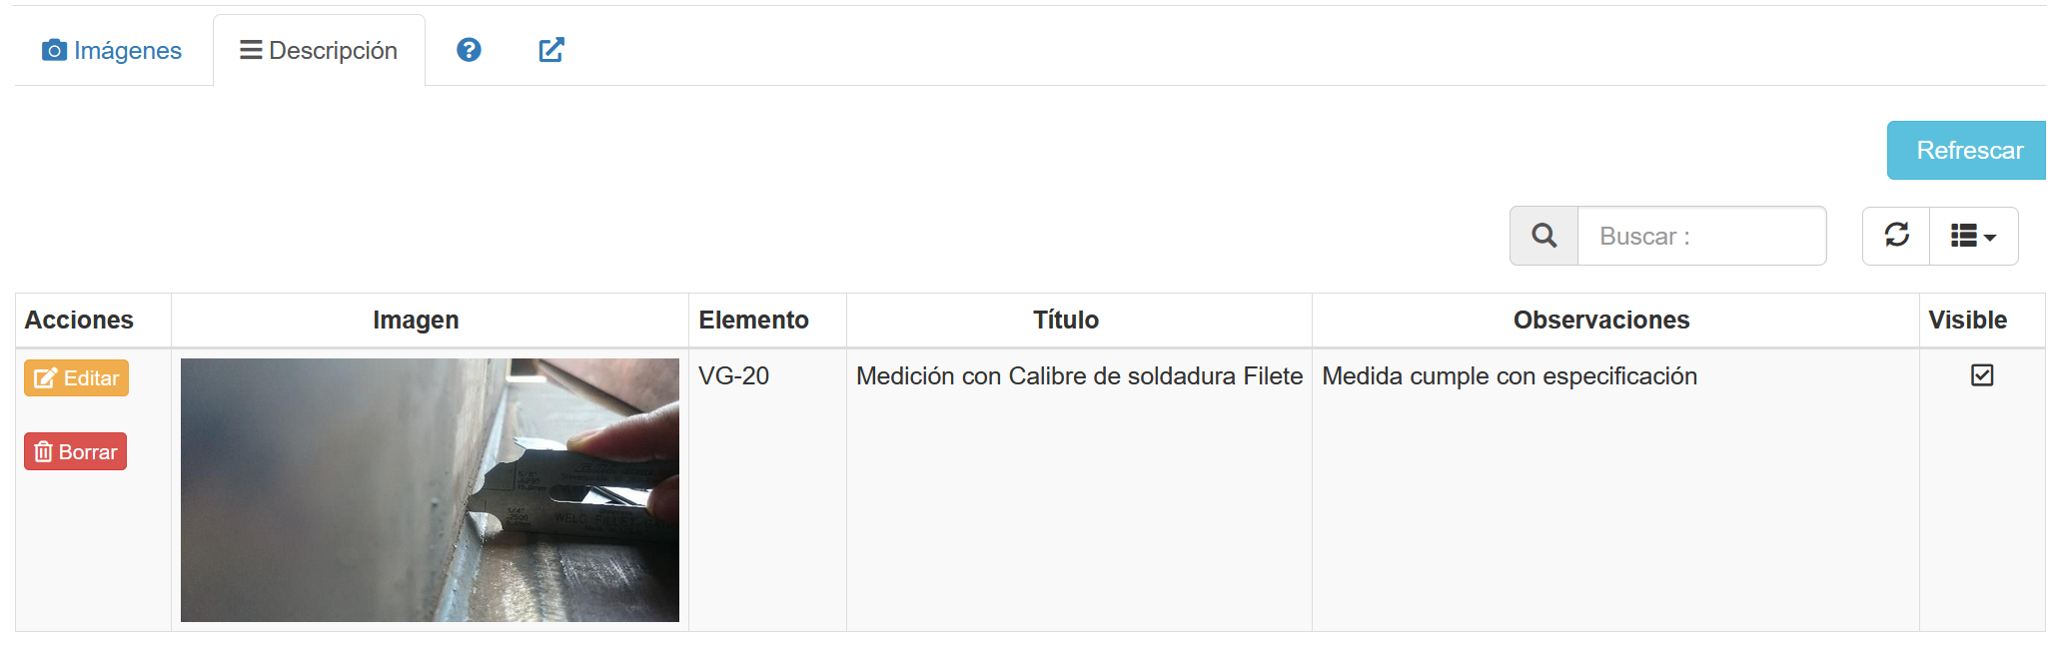Viewport: 2049px width, 650px height.
Task: Uncheck the Visible checkbox for VG-20
Action: pyautogui.click(x=1982, y=375)
